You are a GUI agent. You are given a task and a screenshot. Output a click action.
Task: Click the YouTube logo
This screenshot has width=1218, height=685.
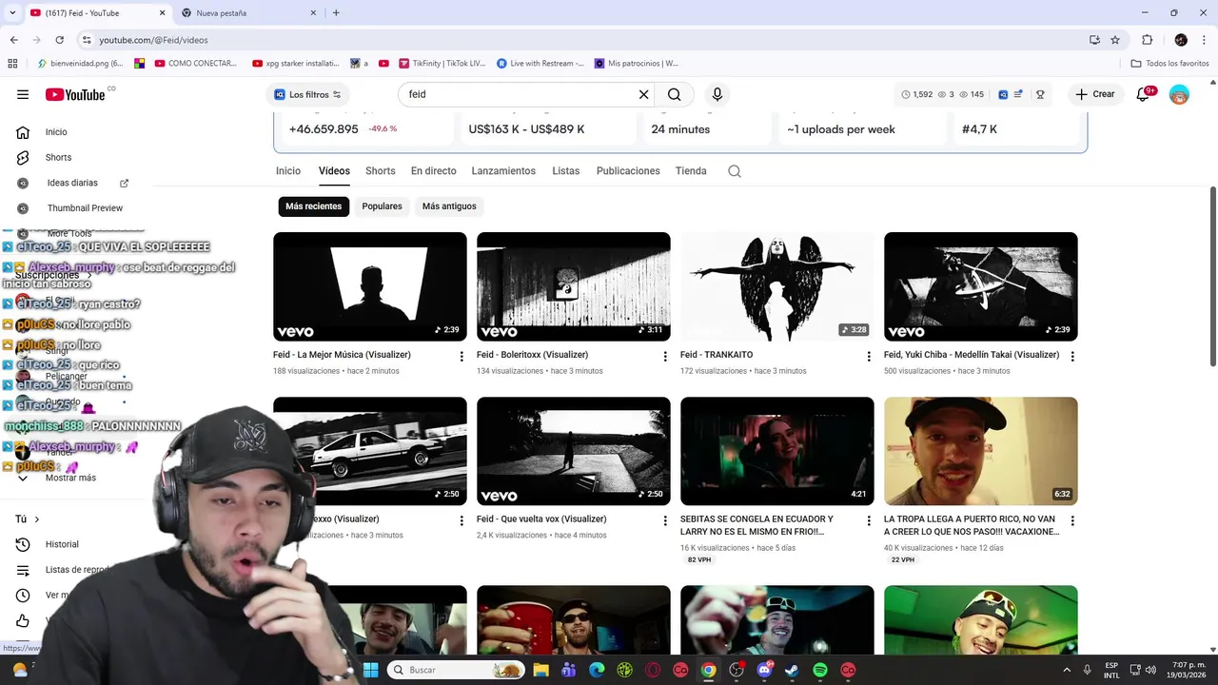tap(75, 94)
